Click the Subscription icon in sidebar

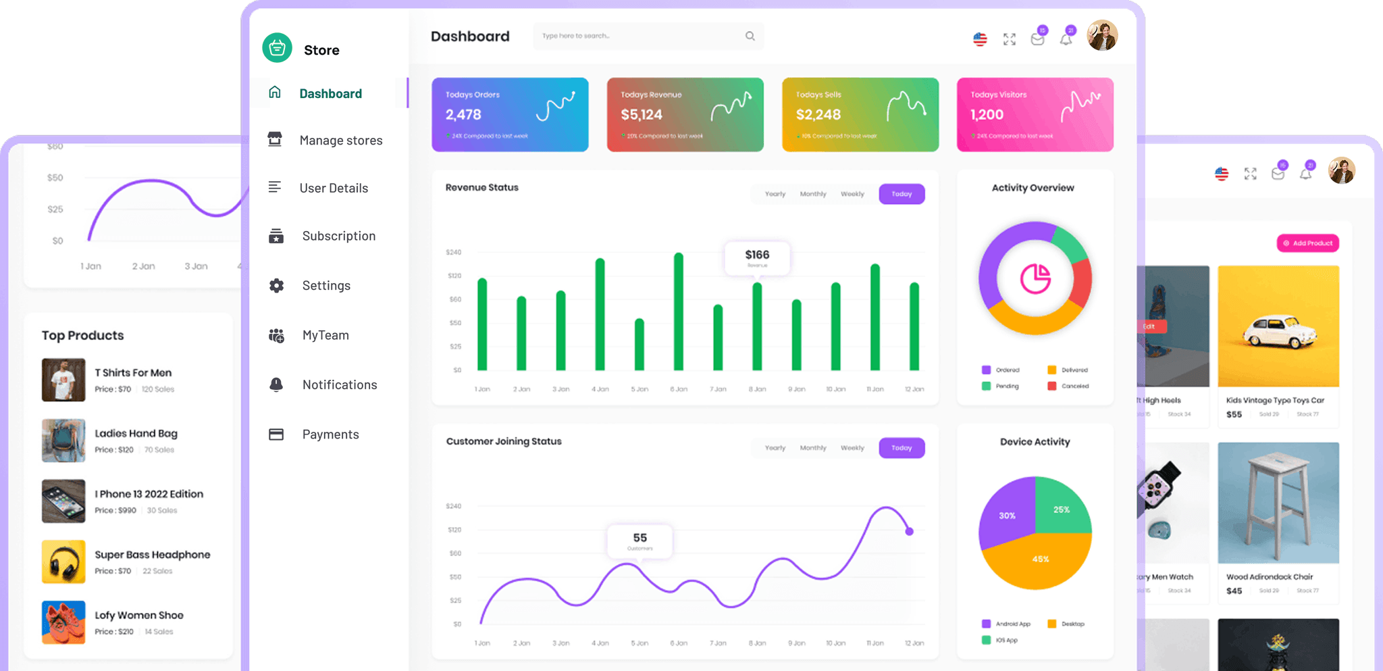(276, 236)
